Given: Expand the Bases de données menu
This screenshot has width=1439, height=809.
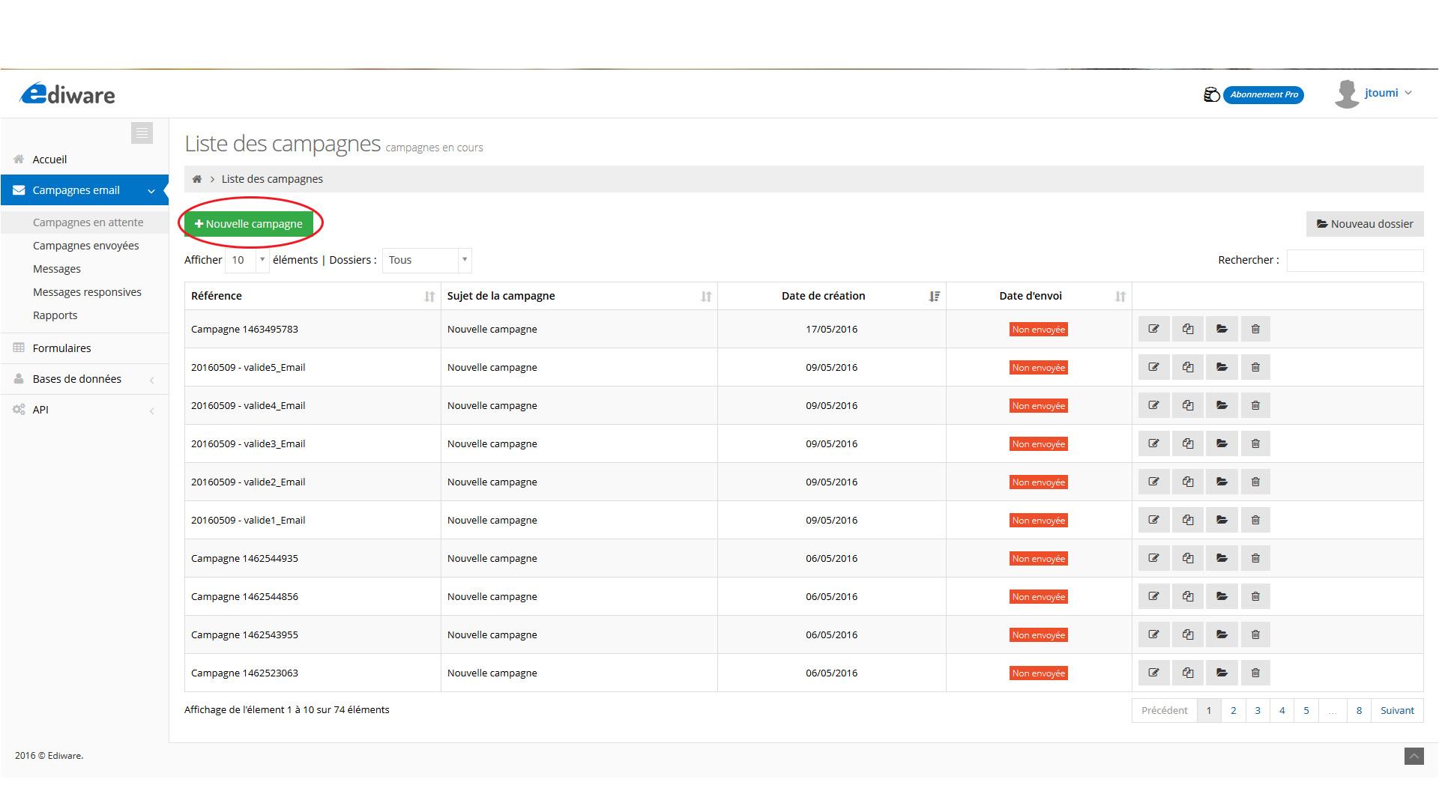Looking at the screenshot, I should 85,379.
